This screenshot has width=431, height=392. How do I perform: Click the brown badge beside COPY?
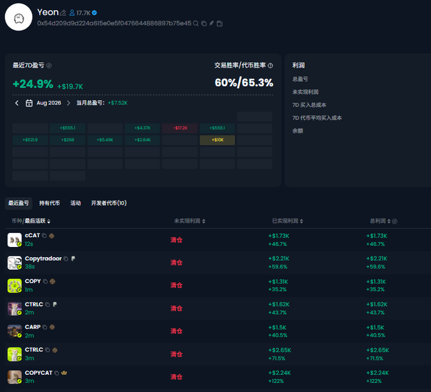(53, 281)
